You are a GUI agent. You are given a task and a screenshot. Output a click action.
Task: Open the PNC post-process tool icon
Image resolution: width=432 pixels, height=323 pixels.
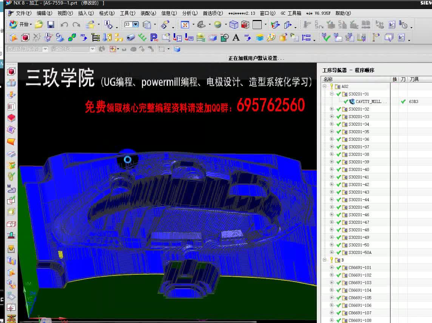click(x=154, y=38)
